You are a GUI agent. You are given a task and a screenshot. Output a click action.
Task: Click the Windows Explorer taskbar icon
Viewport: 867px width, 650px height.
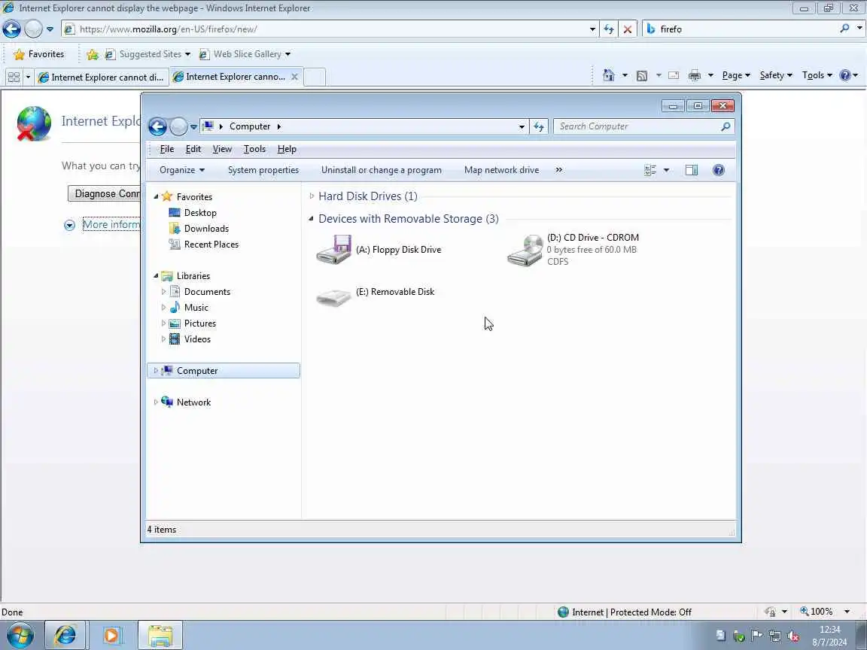[160, 636]
